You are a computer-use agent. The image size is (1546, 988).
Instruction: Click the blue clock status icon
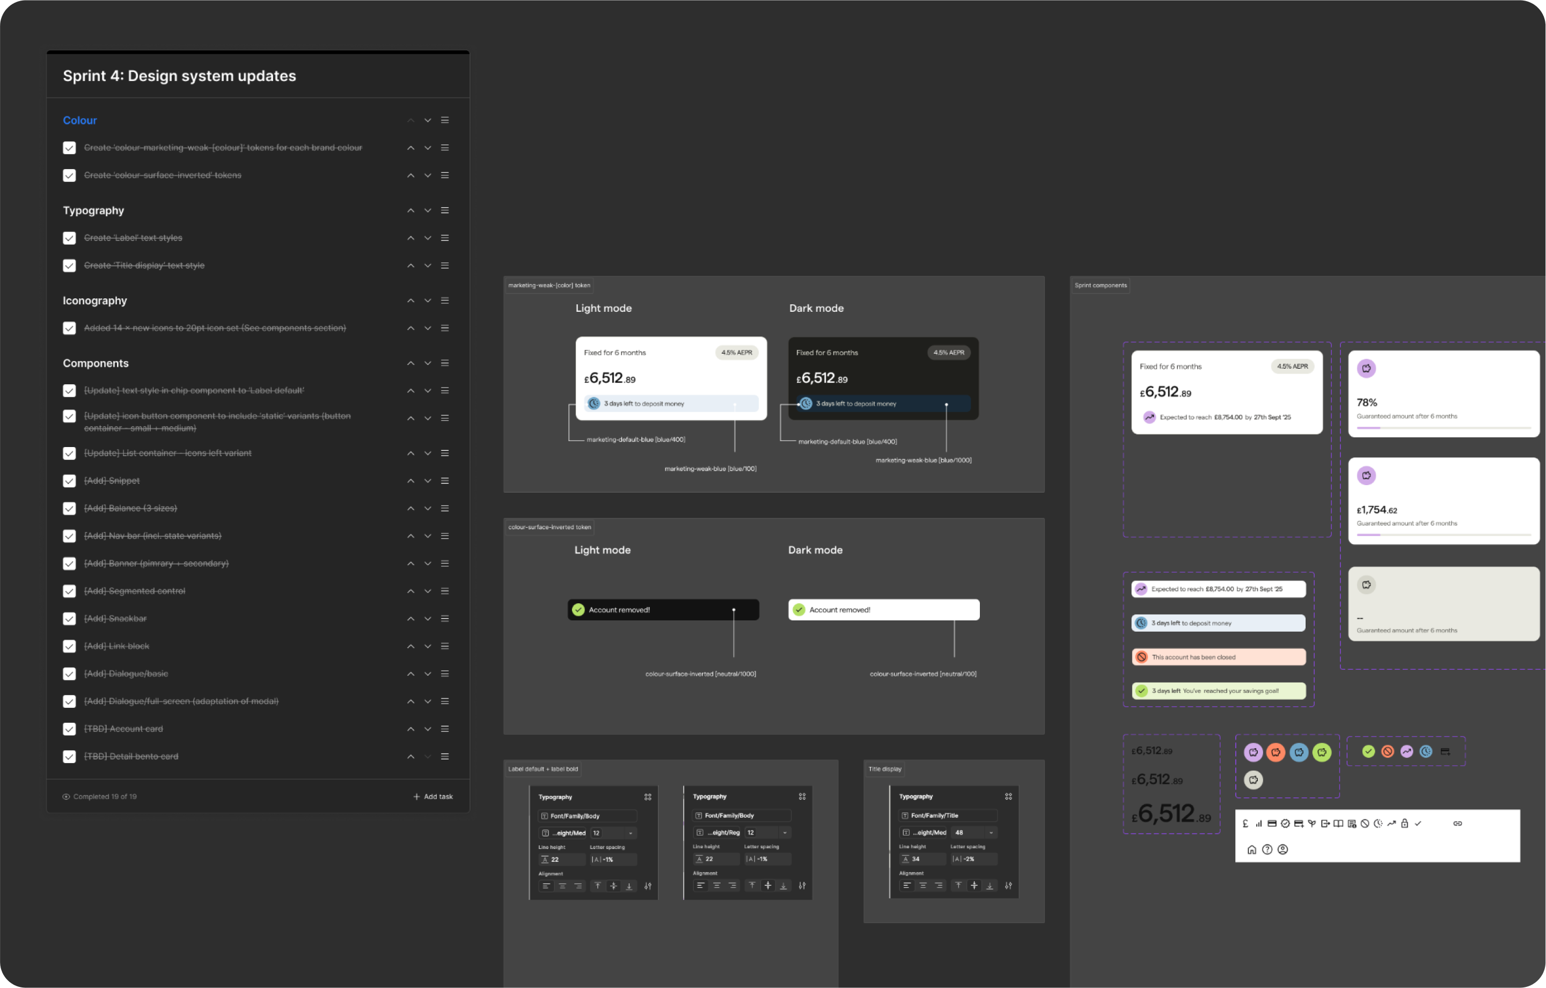1426,752
